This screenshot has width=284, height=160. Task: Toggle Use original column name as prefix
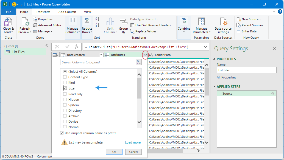point(62,133)
